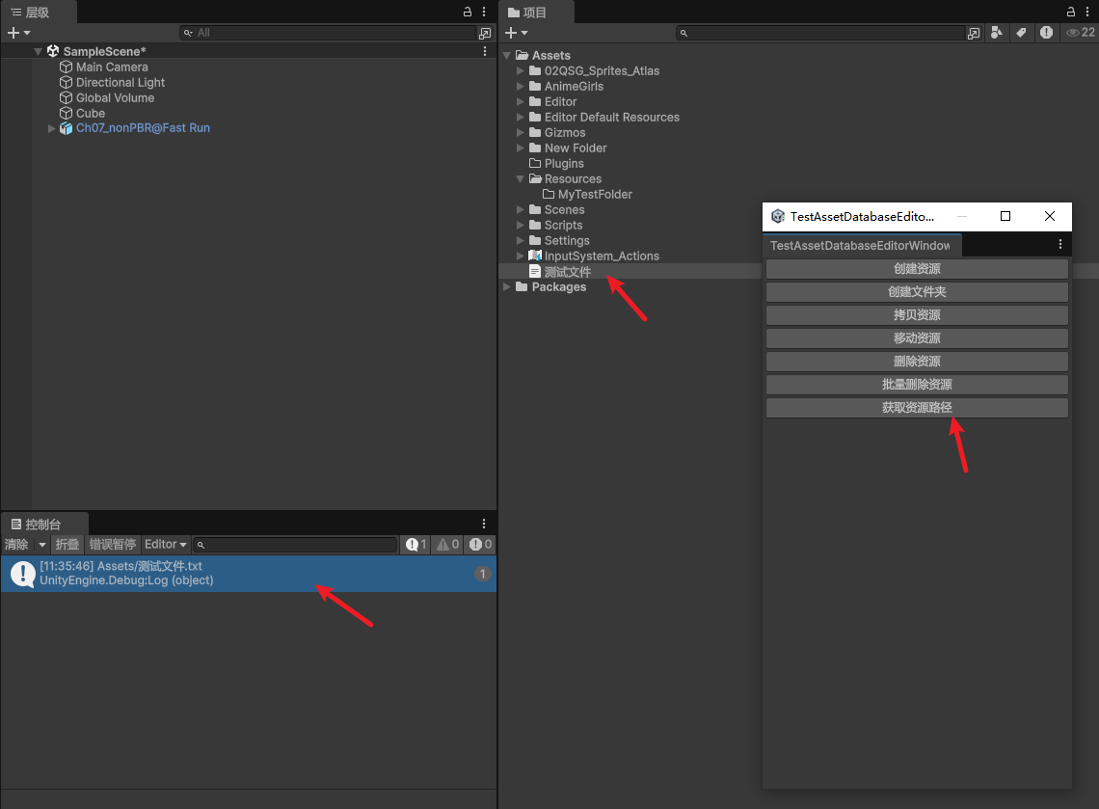Select the Global Volume object
Viewport: 1099px width, 809px height.
point(115,97)
